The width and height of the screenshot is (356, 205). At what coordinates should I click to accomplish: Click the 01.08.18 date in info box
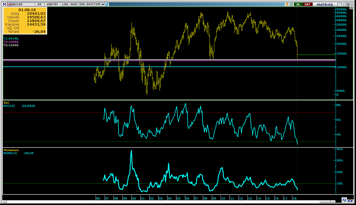pyautogui.click(x=27, y=10)
